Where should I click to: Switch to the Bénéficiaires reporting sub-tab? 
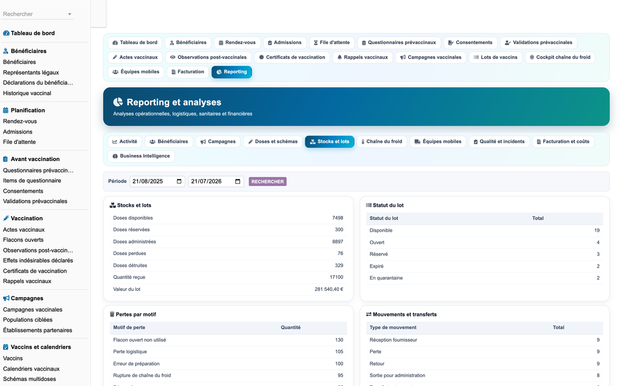[169, 141]
